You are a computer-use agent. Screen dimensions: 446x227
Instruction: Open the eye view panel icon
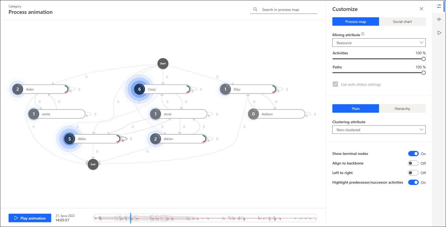point(439,19)
